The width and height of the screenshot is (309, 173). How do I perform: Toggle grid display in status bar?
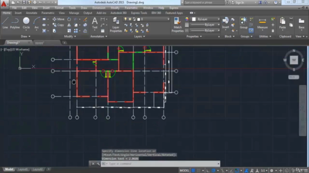[x=193, y=171]
